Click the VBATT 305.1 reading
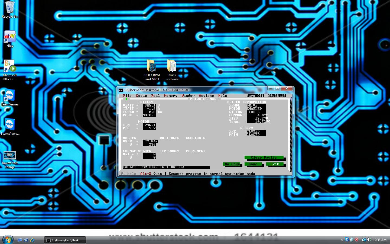The height and width of the screenshot is (244, 390). [x=149, y=105]
